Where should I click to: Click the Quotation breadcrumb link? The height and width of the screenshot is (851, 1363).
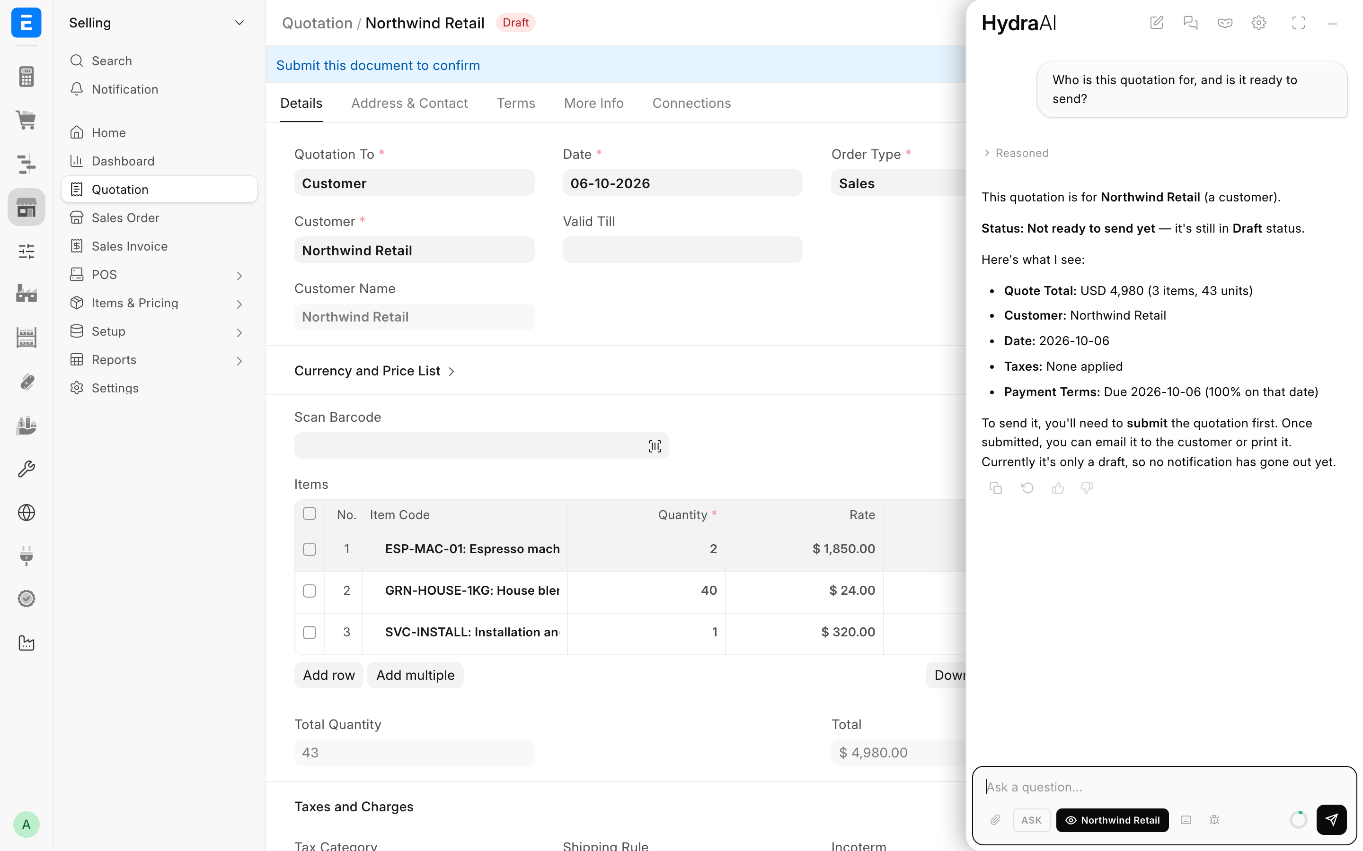(x=317, y=23)
